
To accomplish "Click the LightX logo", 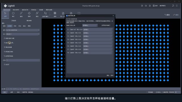I will [x=9, y=6].
